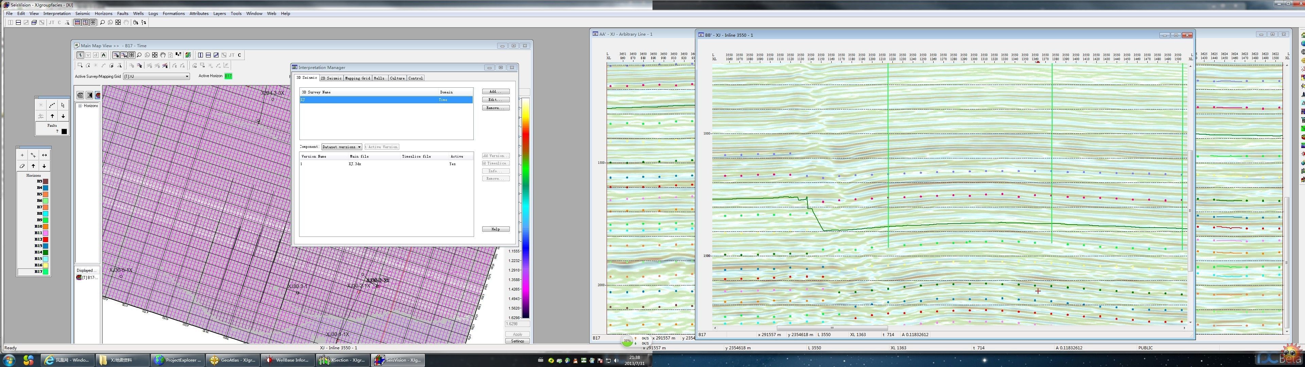This screenshot has width=1305, height=367.
Task: Select the 'v' velocity mode button in map toolbar
Action: point(88,55)
